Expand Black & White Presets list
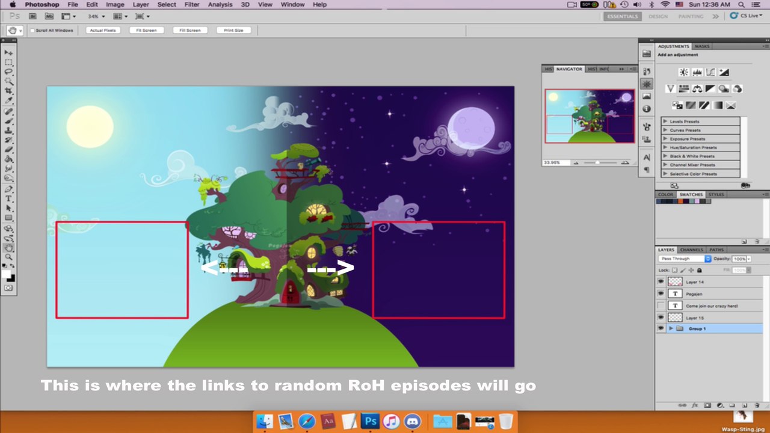Screen dimensions: 770x433 [x=665, y=156]
